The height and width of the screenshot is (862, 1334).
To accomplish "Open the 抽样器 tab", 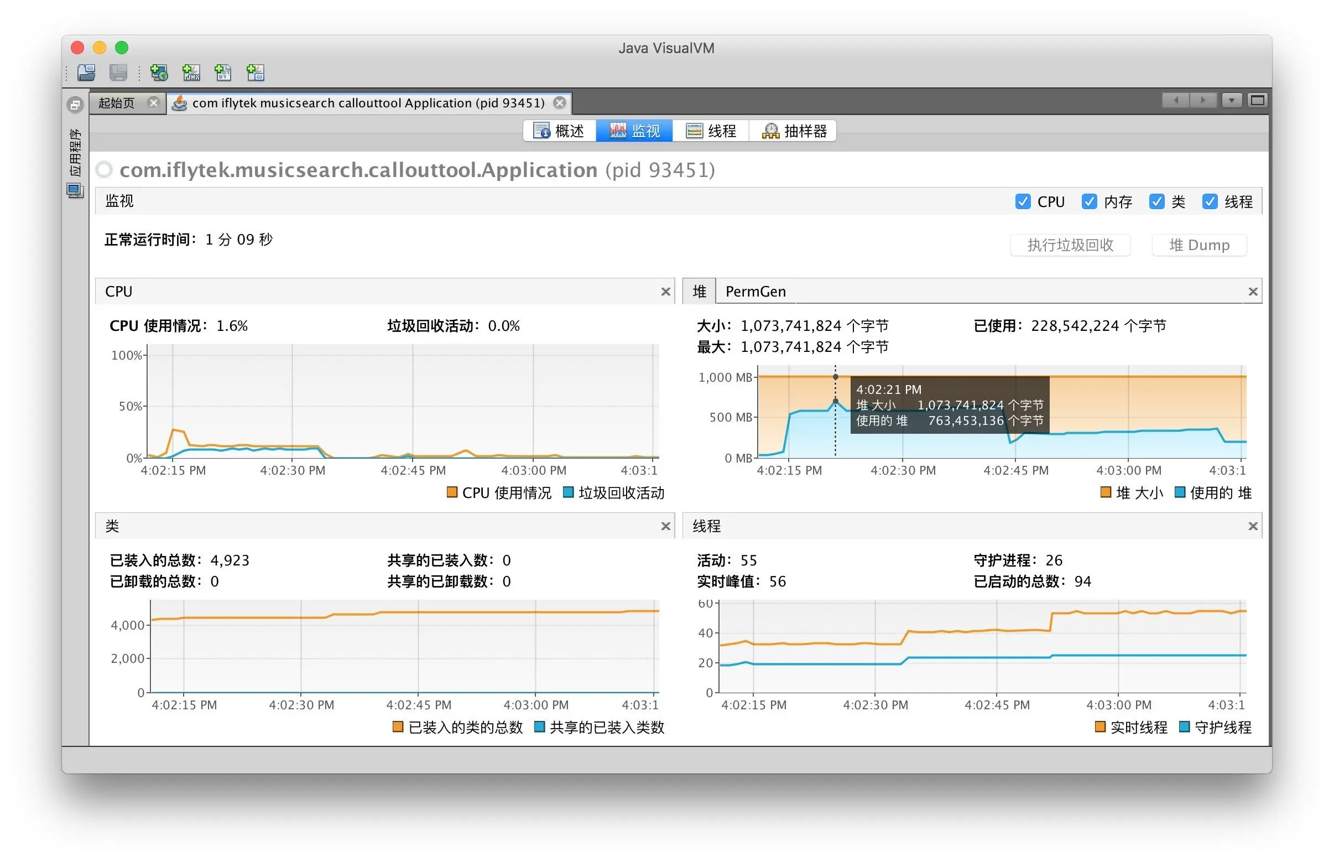I will click(x=794, y=131).
